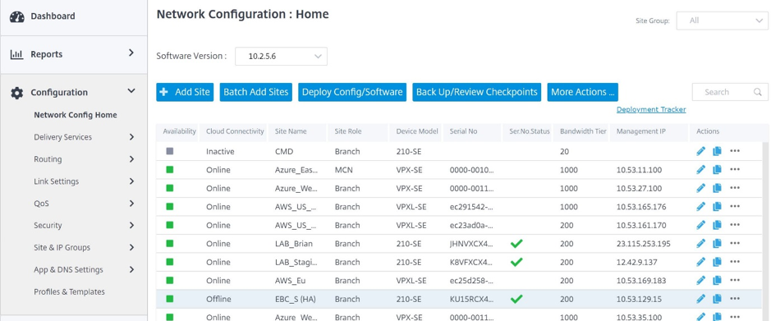771x321 pixels.
Task: Click EBC_S (HA) serial status checkmark
Action: click(x=516, y=298)
